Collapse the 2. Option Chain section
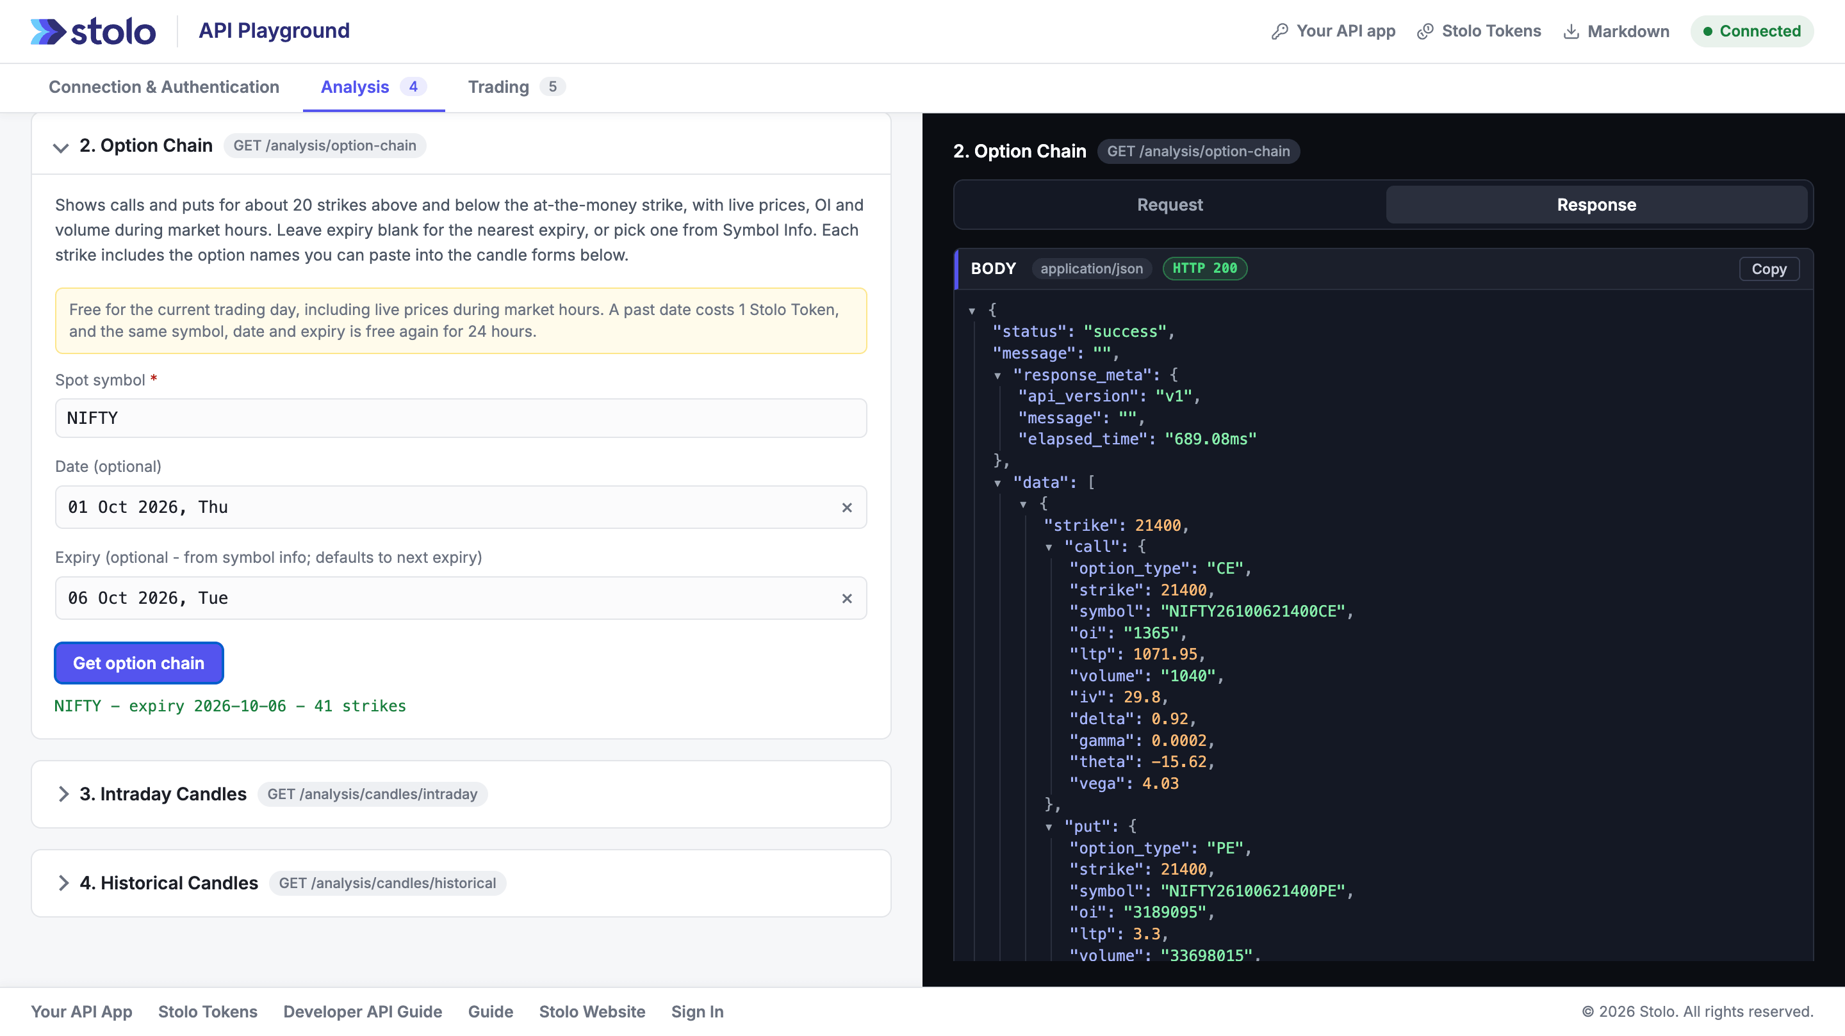The height and width of the screenshot is (1036, 1845). point(61,147)
